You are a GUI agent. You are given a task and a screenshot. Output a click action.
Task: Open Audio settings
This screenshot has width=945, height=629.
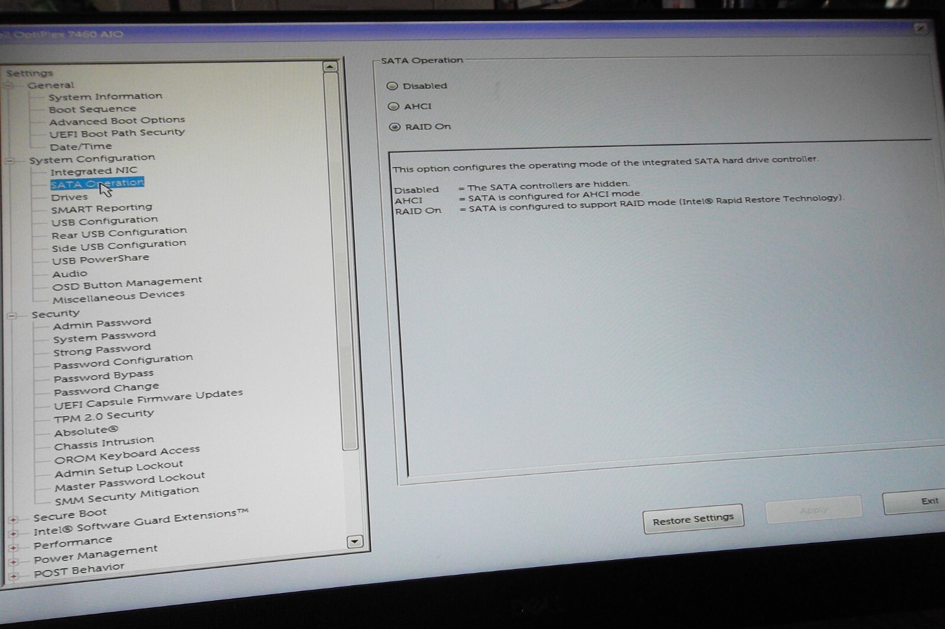point(70,274)
